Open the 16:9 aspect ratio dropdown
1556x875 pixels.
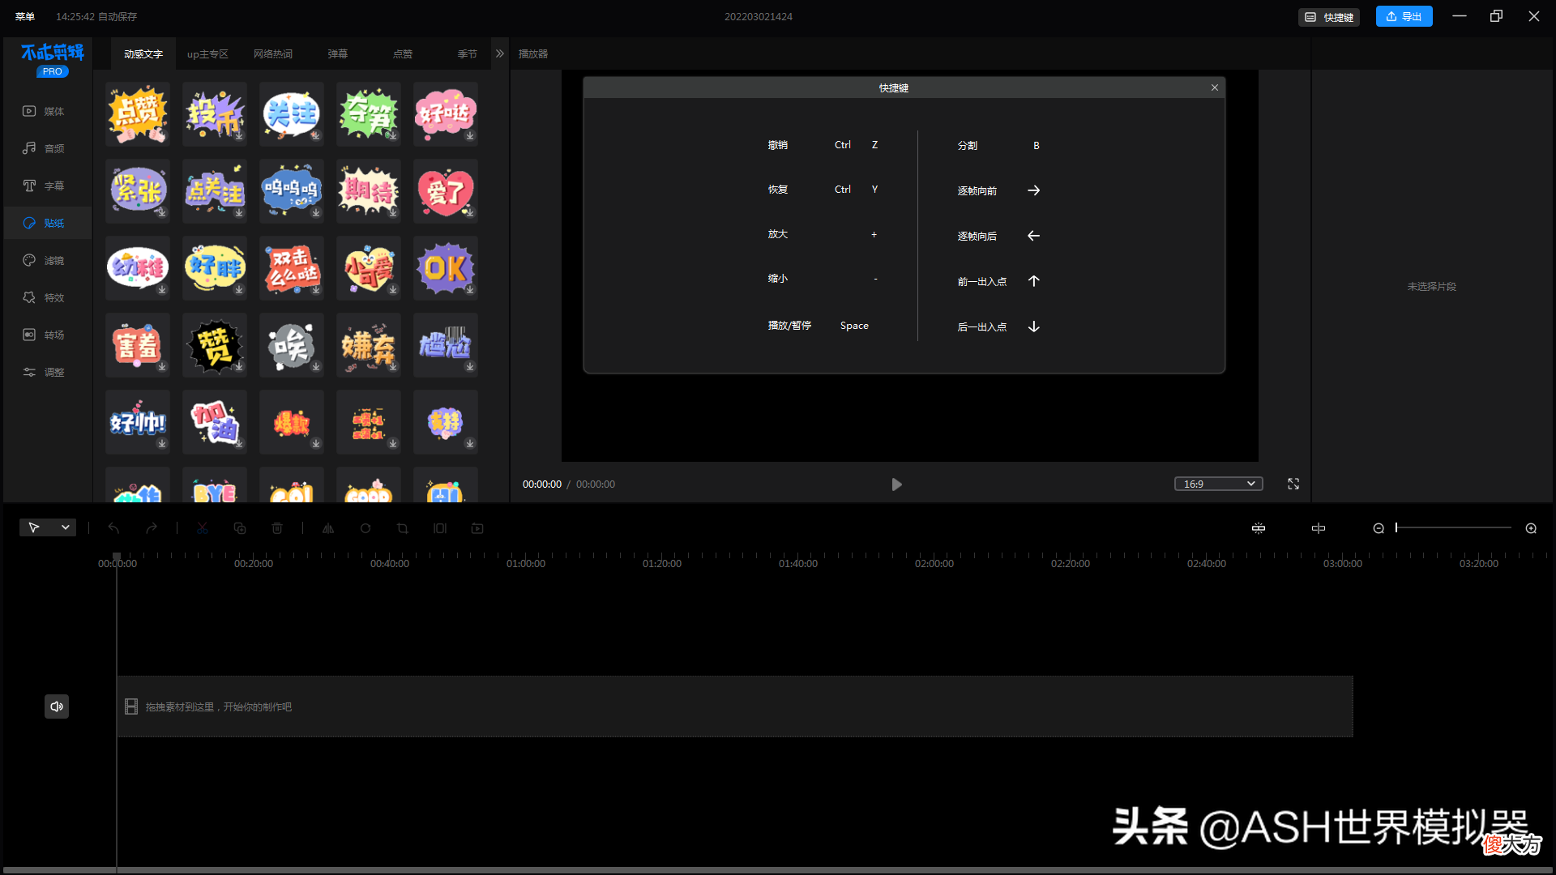1219,484
